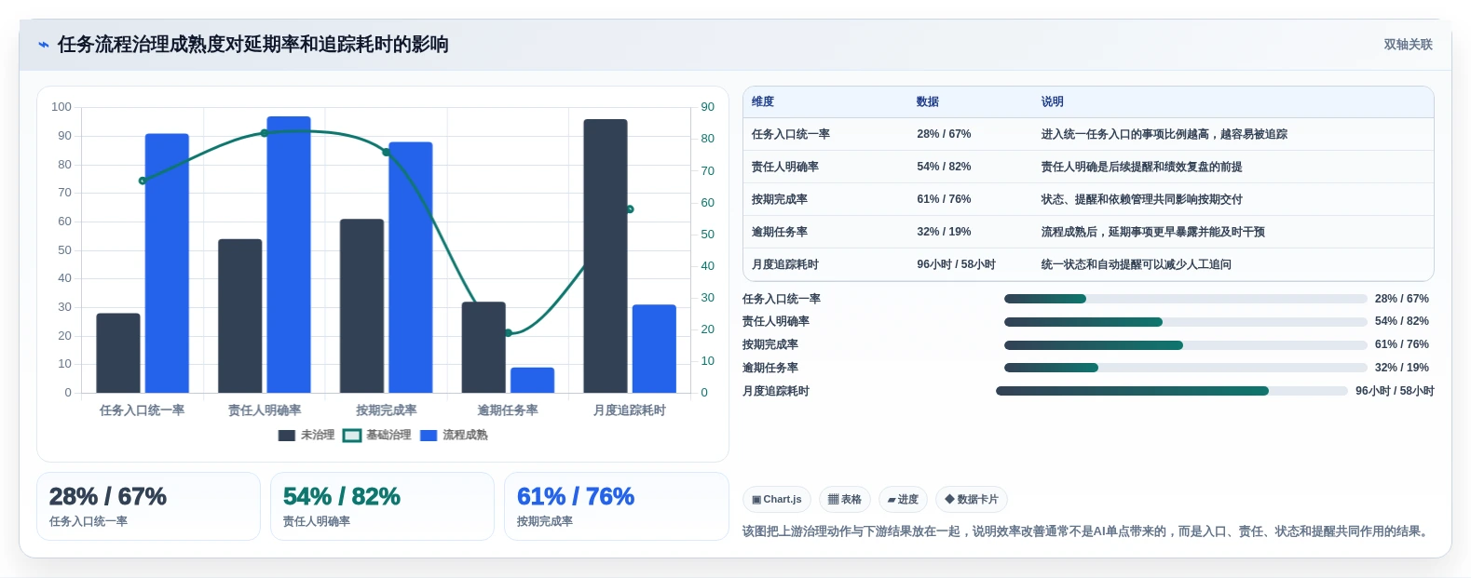Click the description starting 流程成熟后

coord(1153,232)
